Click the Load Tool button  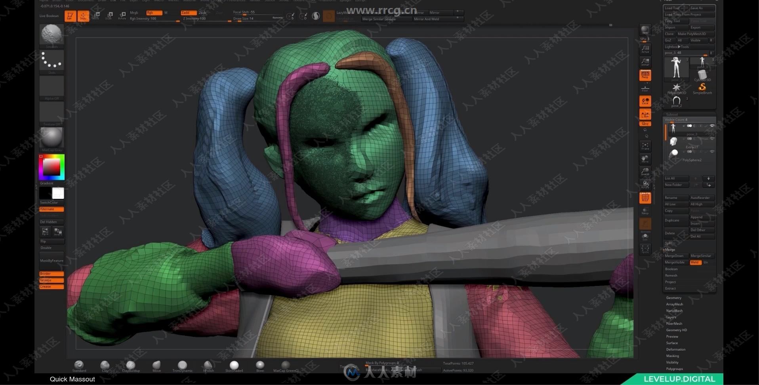tap(676, 8)
